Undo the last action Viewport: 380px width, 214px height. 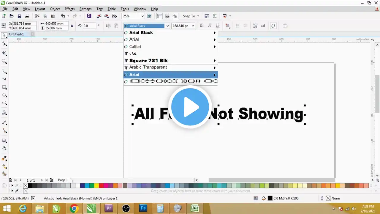point(63,16)
